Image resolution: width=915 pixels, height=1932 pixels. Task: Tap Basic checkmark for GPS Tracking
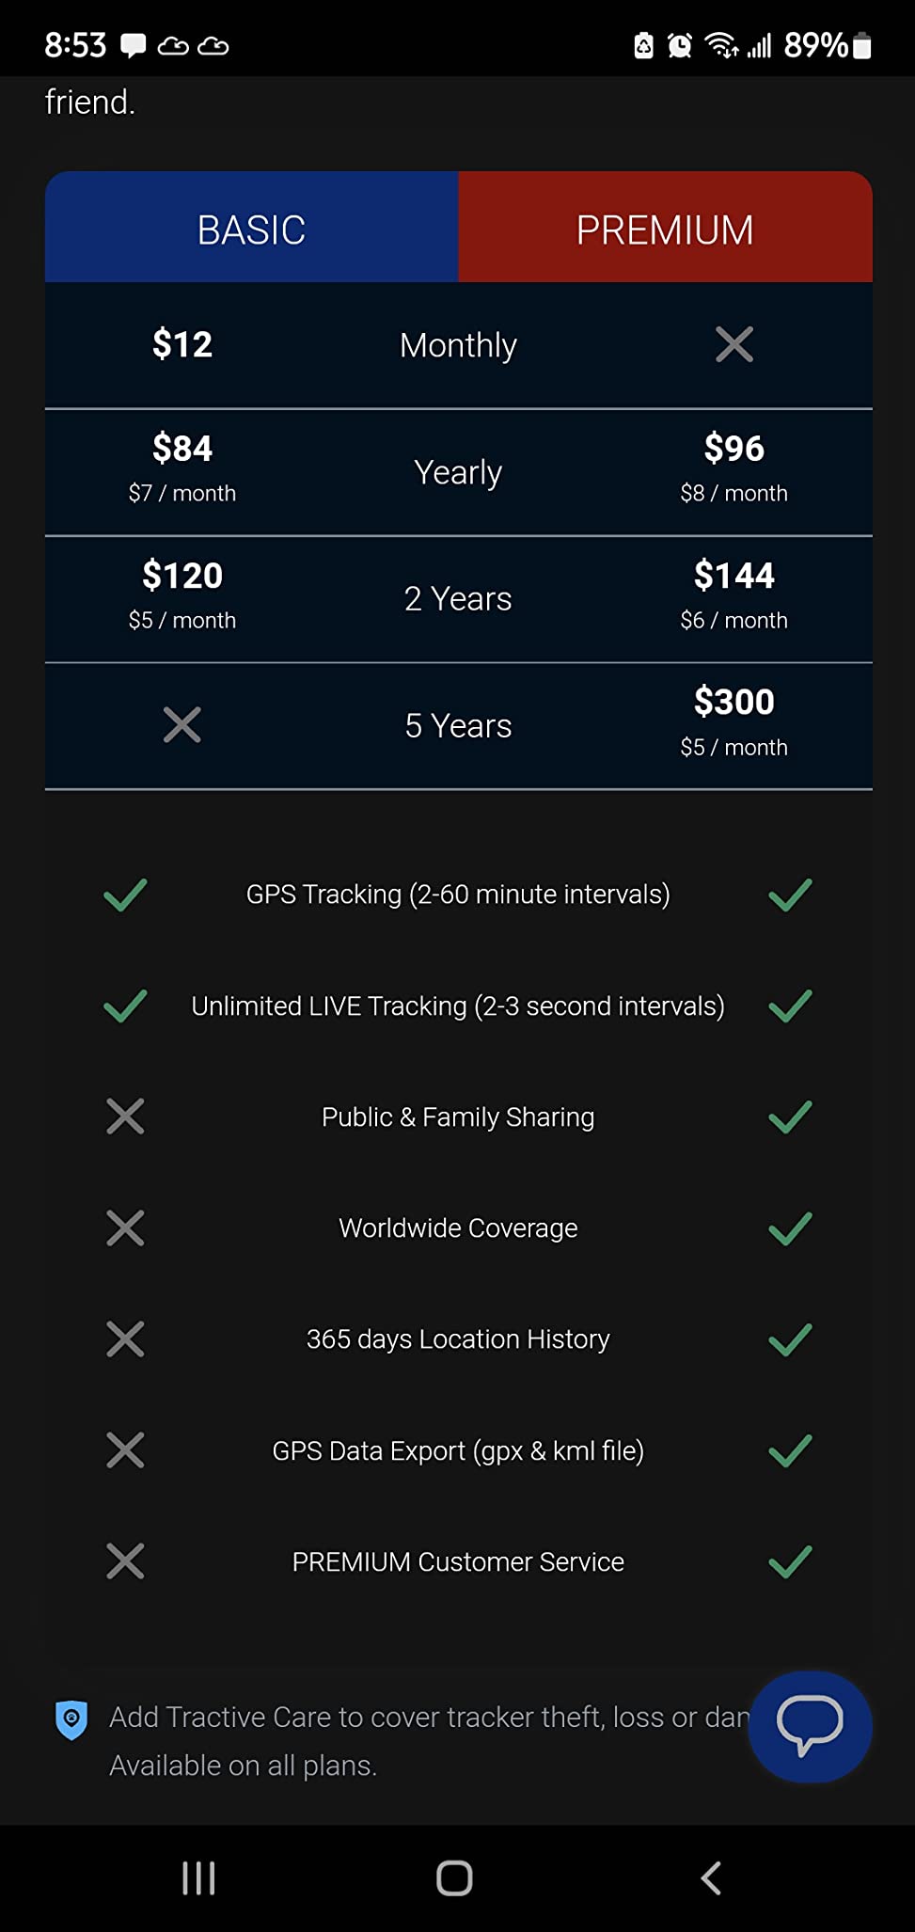[x=125, y=895]
